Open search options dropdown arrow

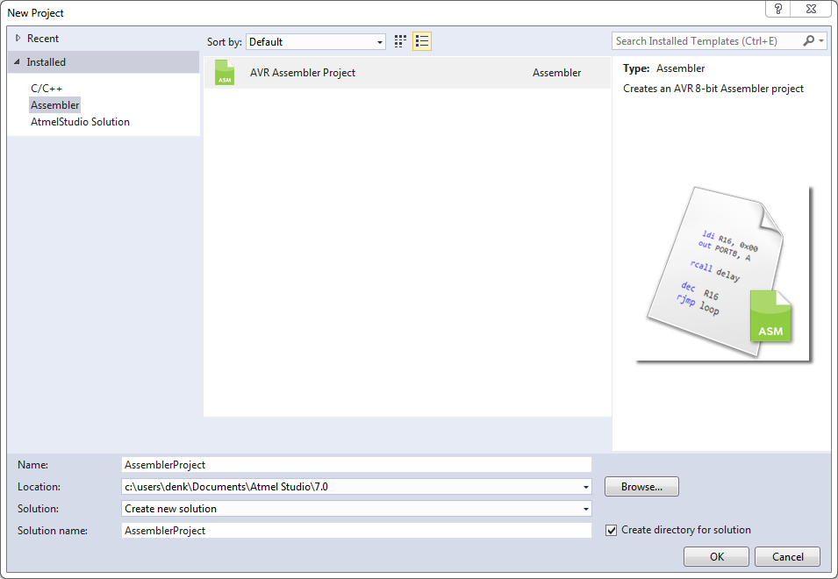821,41
